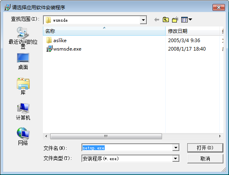Select 计算机 in the places bar
The image size is (229, 175).
coord(23,112)
